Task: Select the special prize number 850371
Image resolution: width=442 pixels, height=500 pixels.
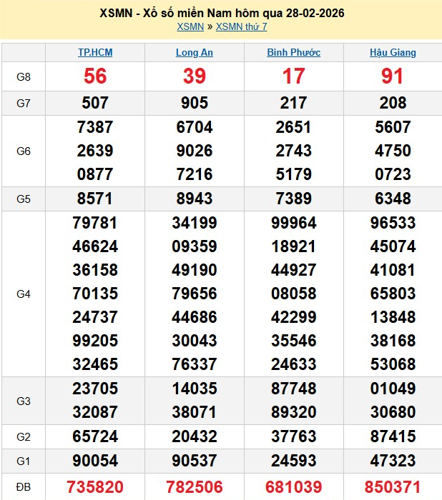Action: [393, 486]
